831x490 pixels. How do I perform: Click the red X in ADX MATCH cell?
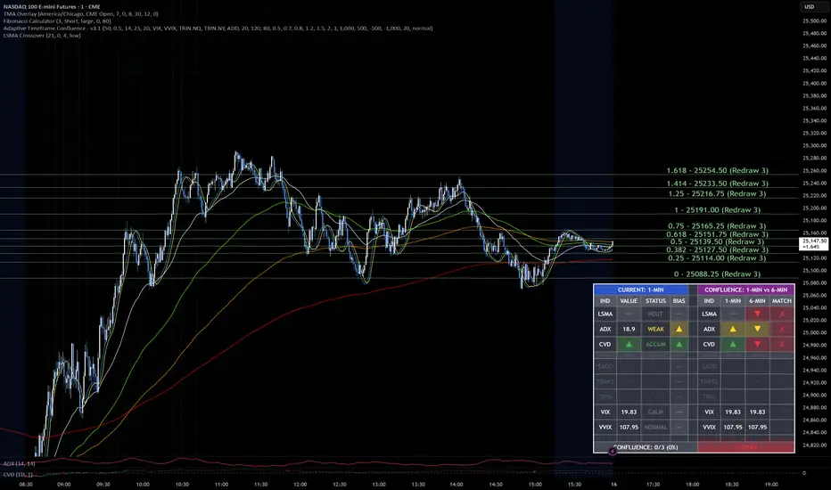click(782, 329)
